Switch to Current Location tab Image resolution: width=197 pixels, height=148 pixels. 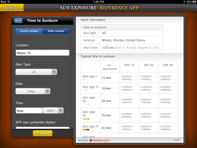29,31
